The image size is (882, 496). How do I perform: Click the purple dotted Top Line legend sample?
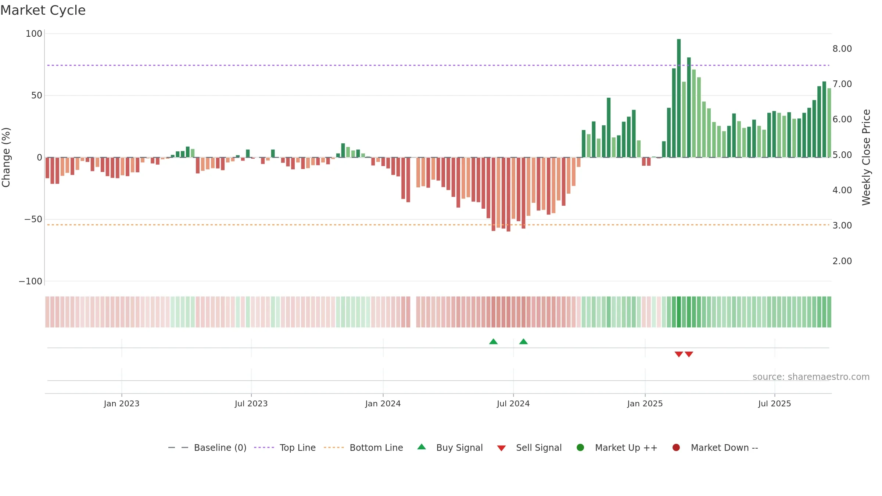[264, 448]
